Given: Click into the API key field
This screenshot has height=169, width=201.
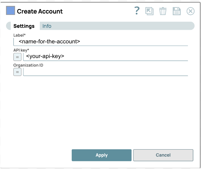Looking at the screenshot, I should point(106,57).
